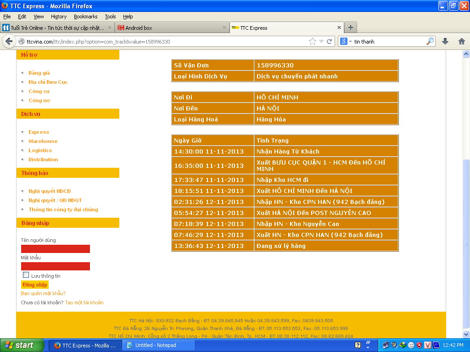Click the red shield antivirus tray icon

(419, 345)
